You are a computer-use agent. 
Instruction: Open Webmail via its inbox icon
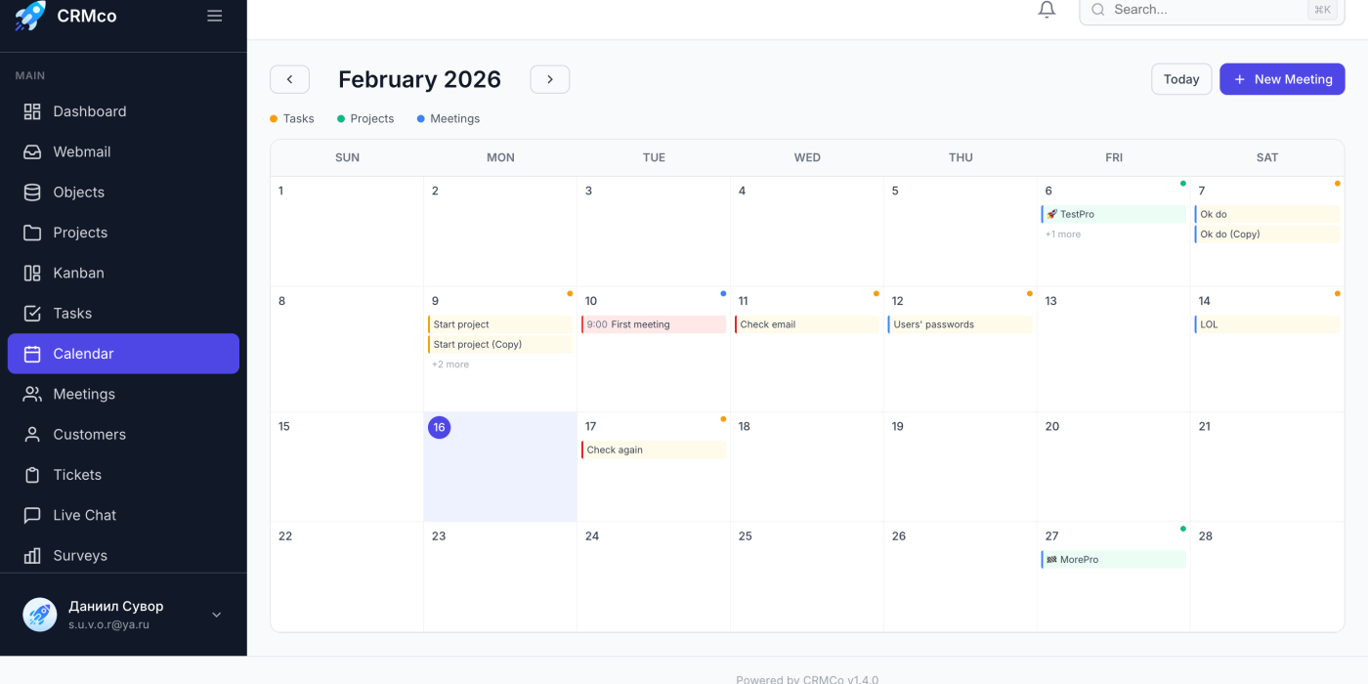point(32,151)
